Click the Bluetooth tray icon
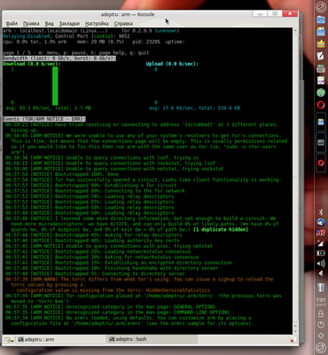This screenshot has height=355, width=328. 321,212
